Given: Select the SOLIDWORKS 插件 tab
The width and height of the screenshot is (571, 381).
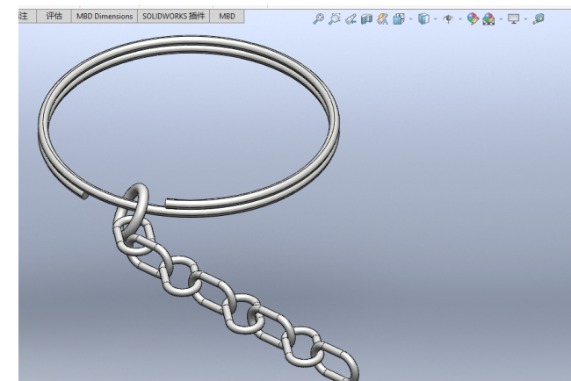Looking at the screenshot, I should pos(173,16).
